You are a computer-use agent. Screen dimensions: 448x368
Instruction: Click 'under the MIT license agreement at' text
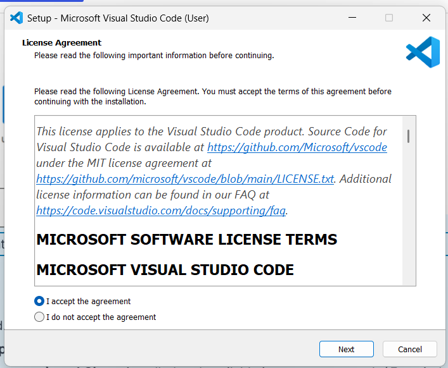point(124,163)
